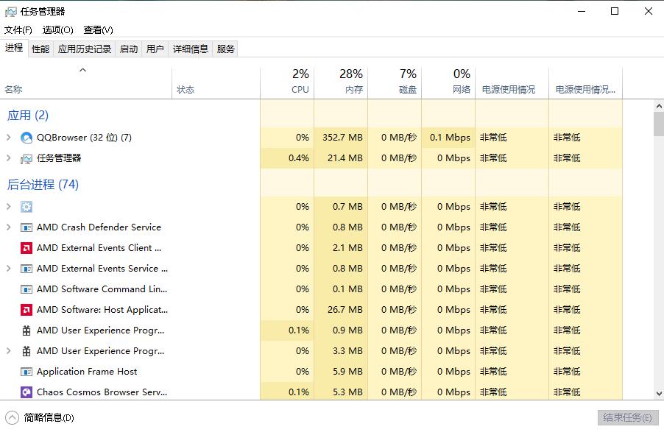
Task: Switch to the 启动 tab
Action: [x=128, y=48]
